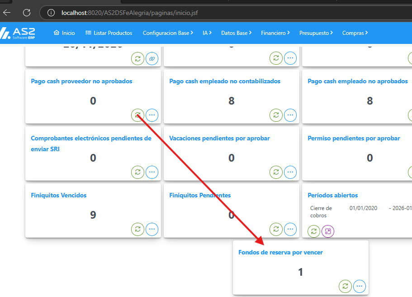Refresh Pago cash empleado no contabilizados card

[276, 115]
